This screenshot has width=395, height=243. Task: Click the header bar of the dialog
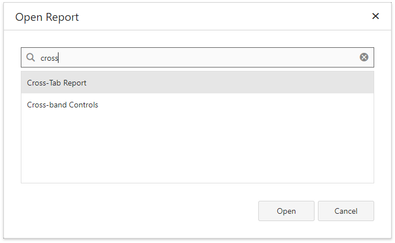(197, 17)
